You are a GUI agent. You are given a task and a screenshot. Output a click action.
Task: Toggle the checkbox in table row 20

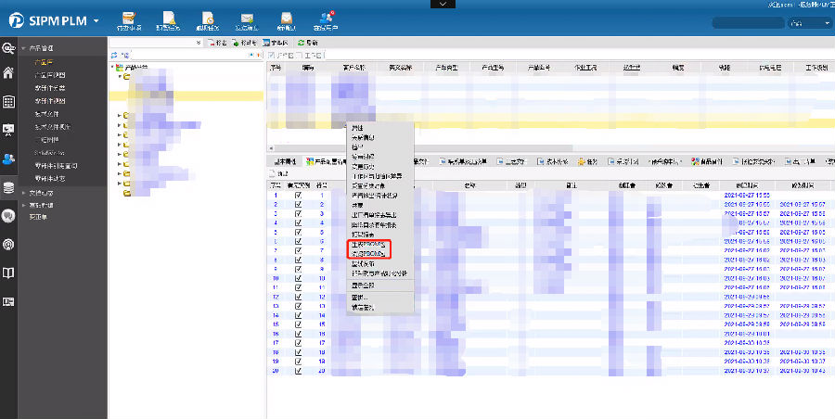[x=298, y=370]
